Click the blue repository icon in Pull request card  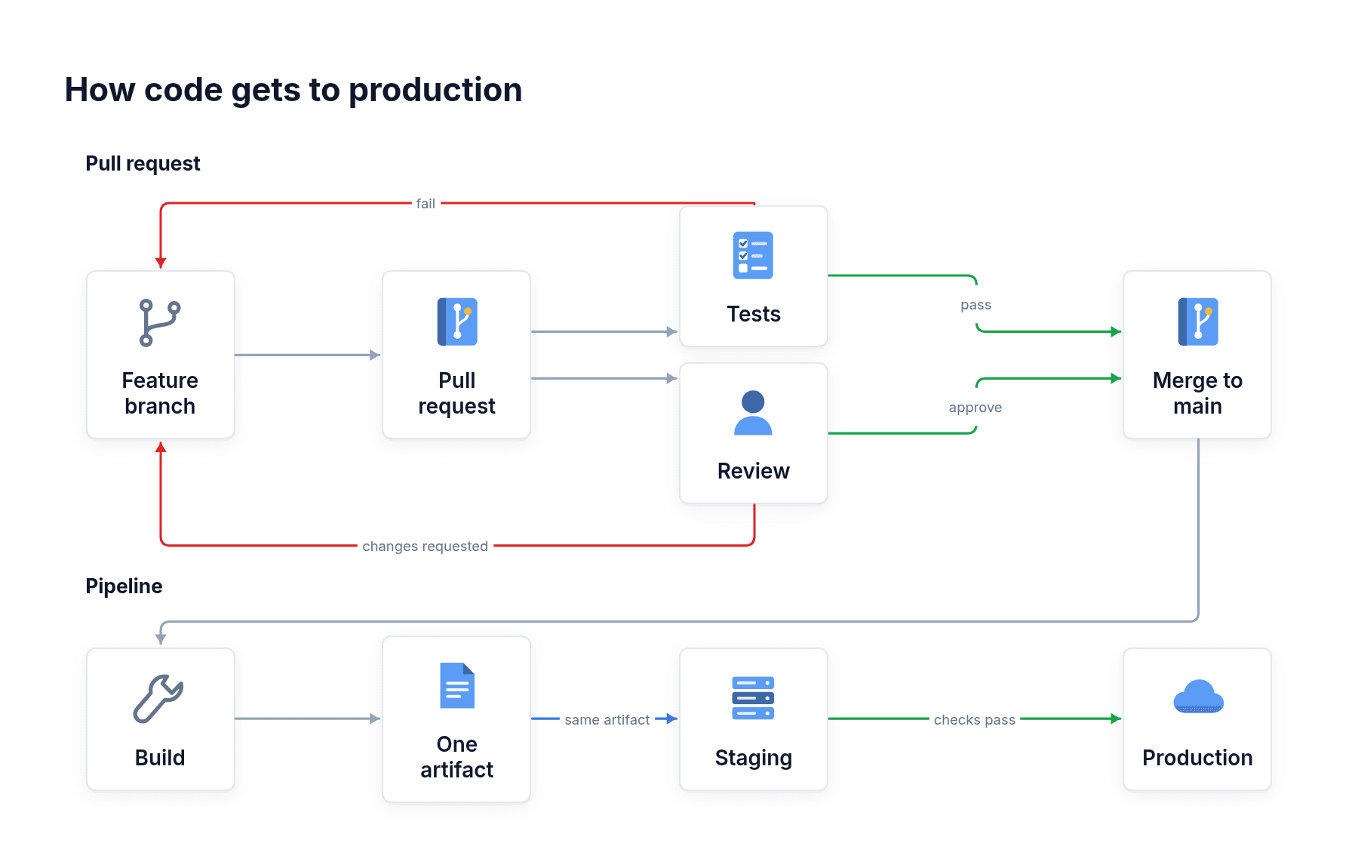pyautogui.click(x=457, y=322)
